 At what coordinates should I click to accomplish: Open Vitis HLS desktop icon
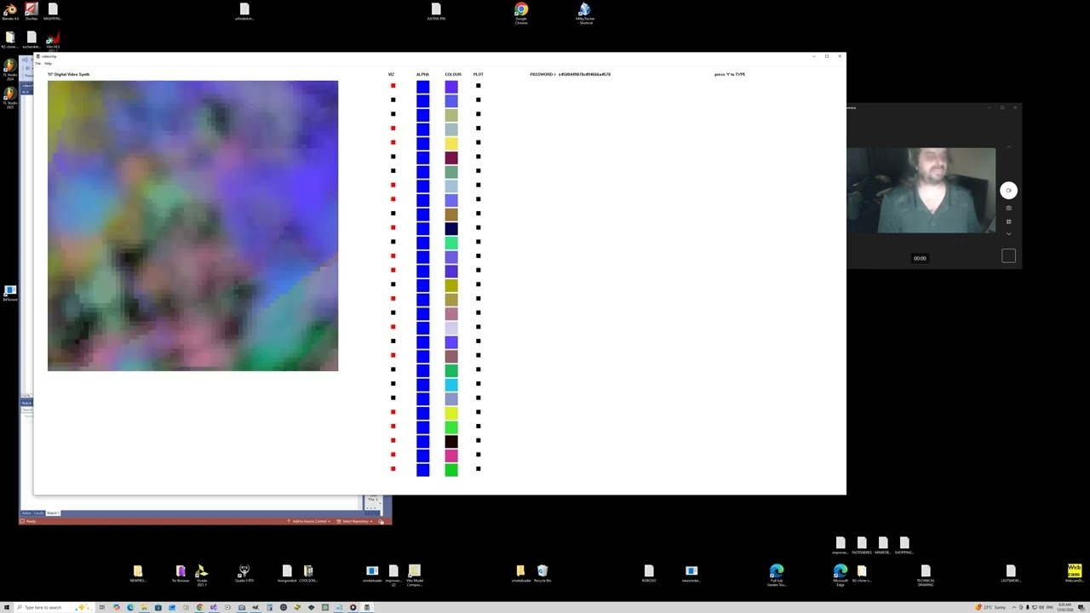[53, 41]
